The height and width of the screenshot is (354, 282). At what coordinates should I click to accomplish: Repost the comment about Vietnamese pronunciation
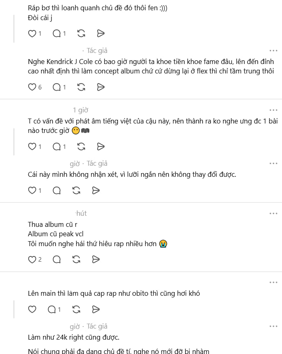pyautogui.click(x=80, y=146)
